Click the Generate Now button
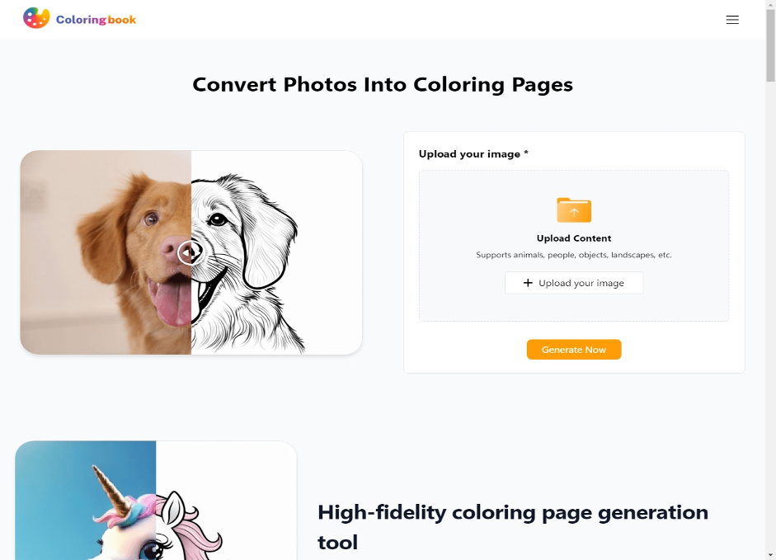776x560 pixels. (574, 350)
